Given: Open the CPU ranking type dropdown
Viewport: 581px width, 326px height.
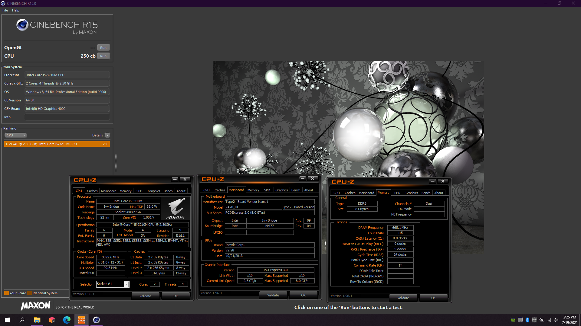Looking at the screenshot, I should pos(16,135).
